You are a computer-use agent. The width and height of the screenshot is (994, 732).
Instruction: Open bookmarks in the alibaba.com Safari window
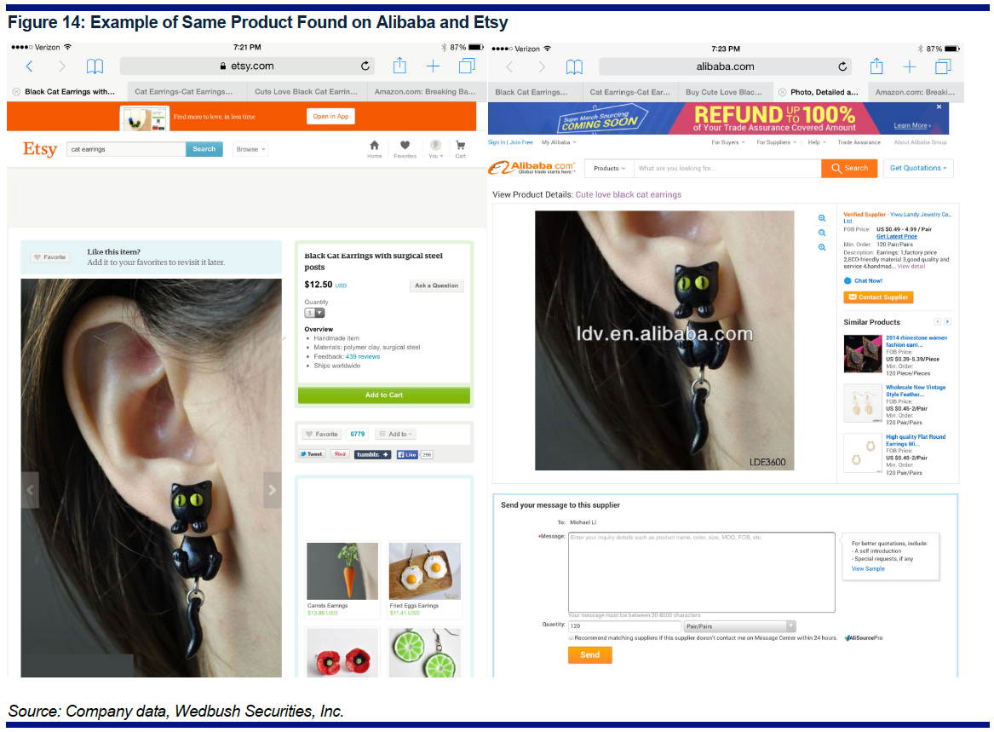click(574, 66)
